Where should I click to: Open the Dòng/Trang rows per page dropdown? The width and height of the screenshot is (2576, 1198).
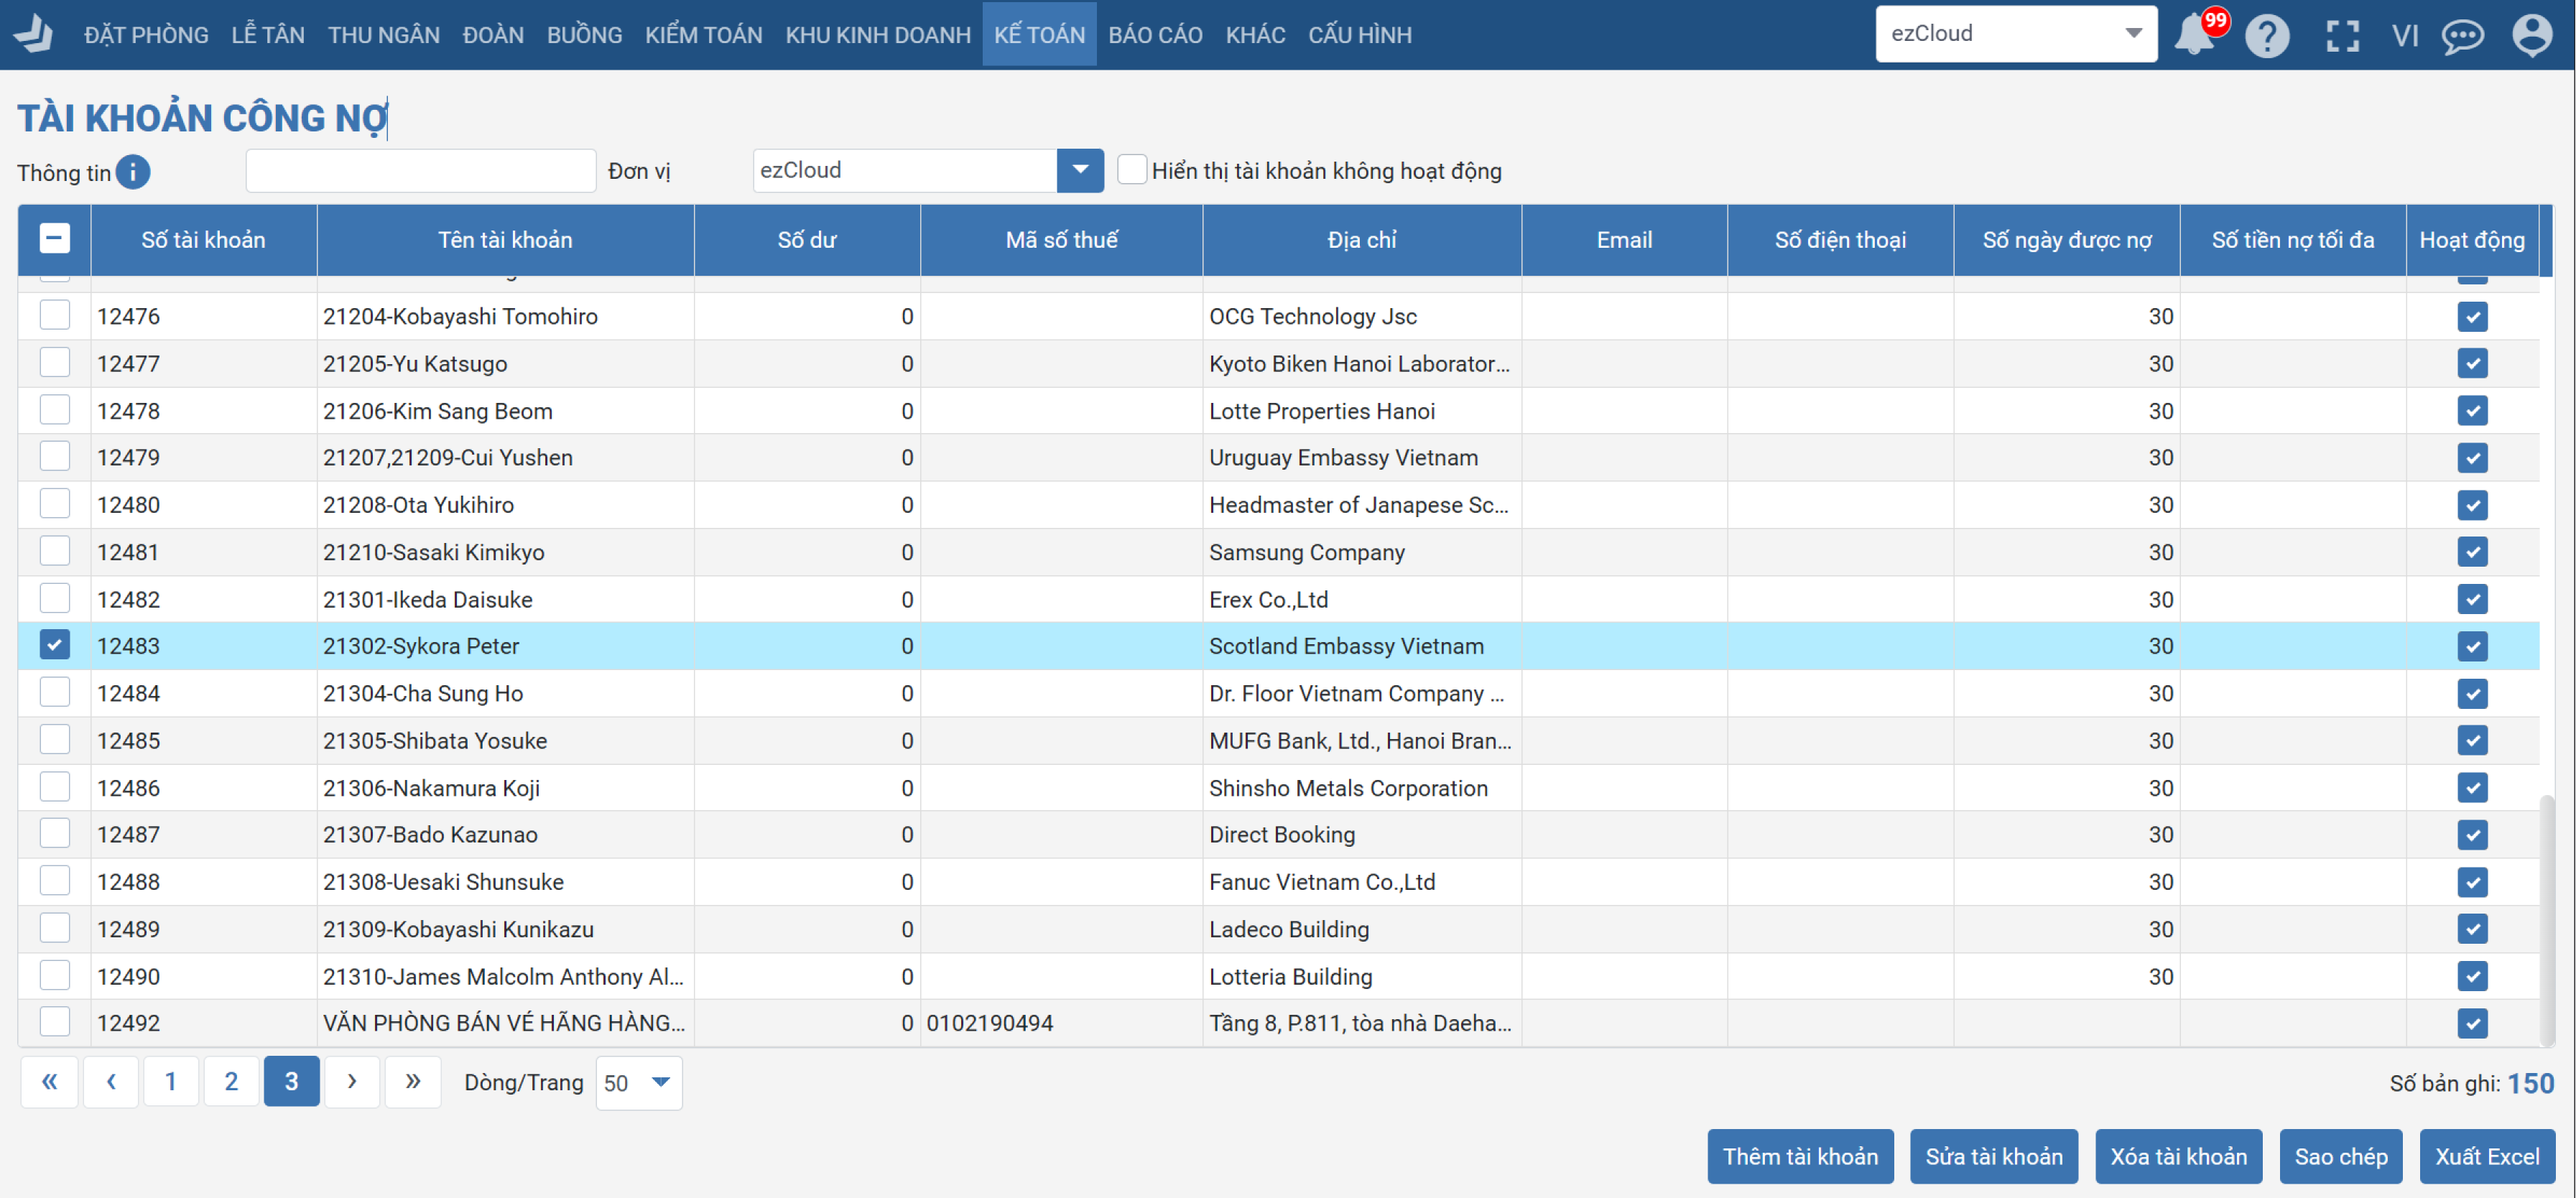[639, 1083]
